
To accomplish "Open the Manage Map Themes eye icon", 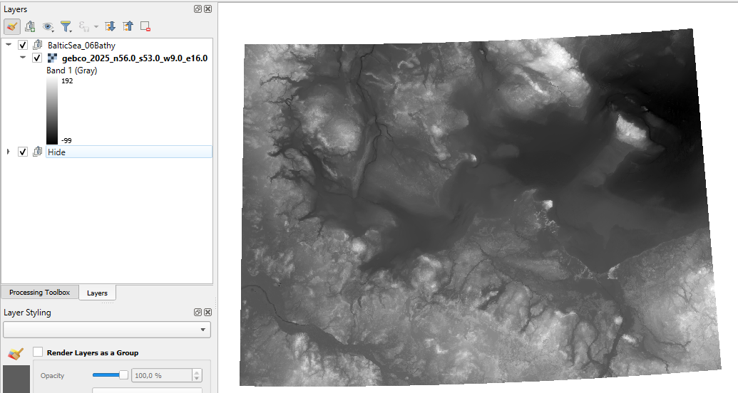I will click(x=48, y=26).
